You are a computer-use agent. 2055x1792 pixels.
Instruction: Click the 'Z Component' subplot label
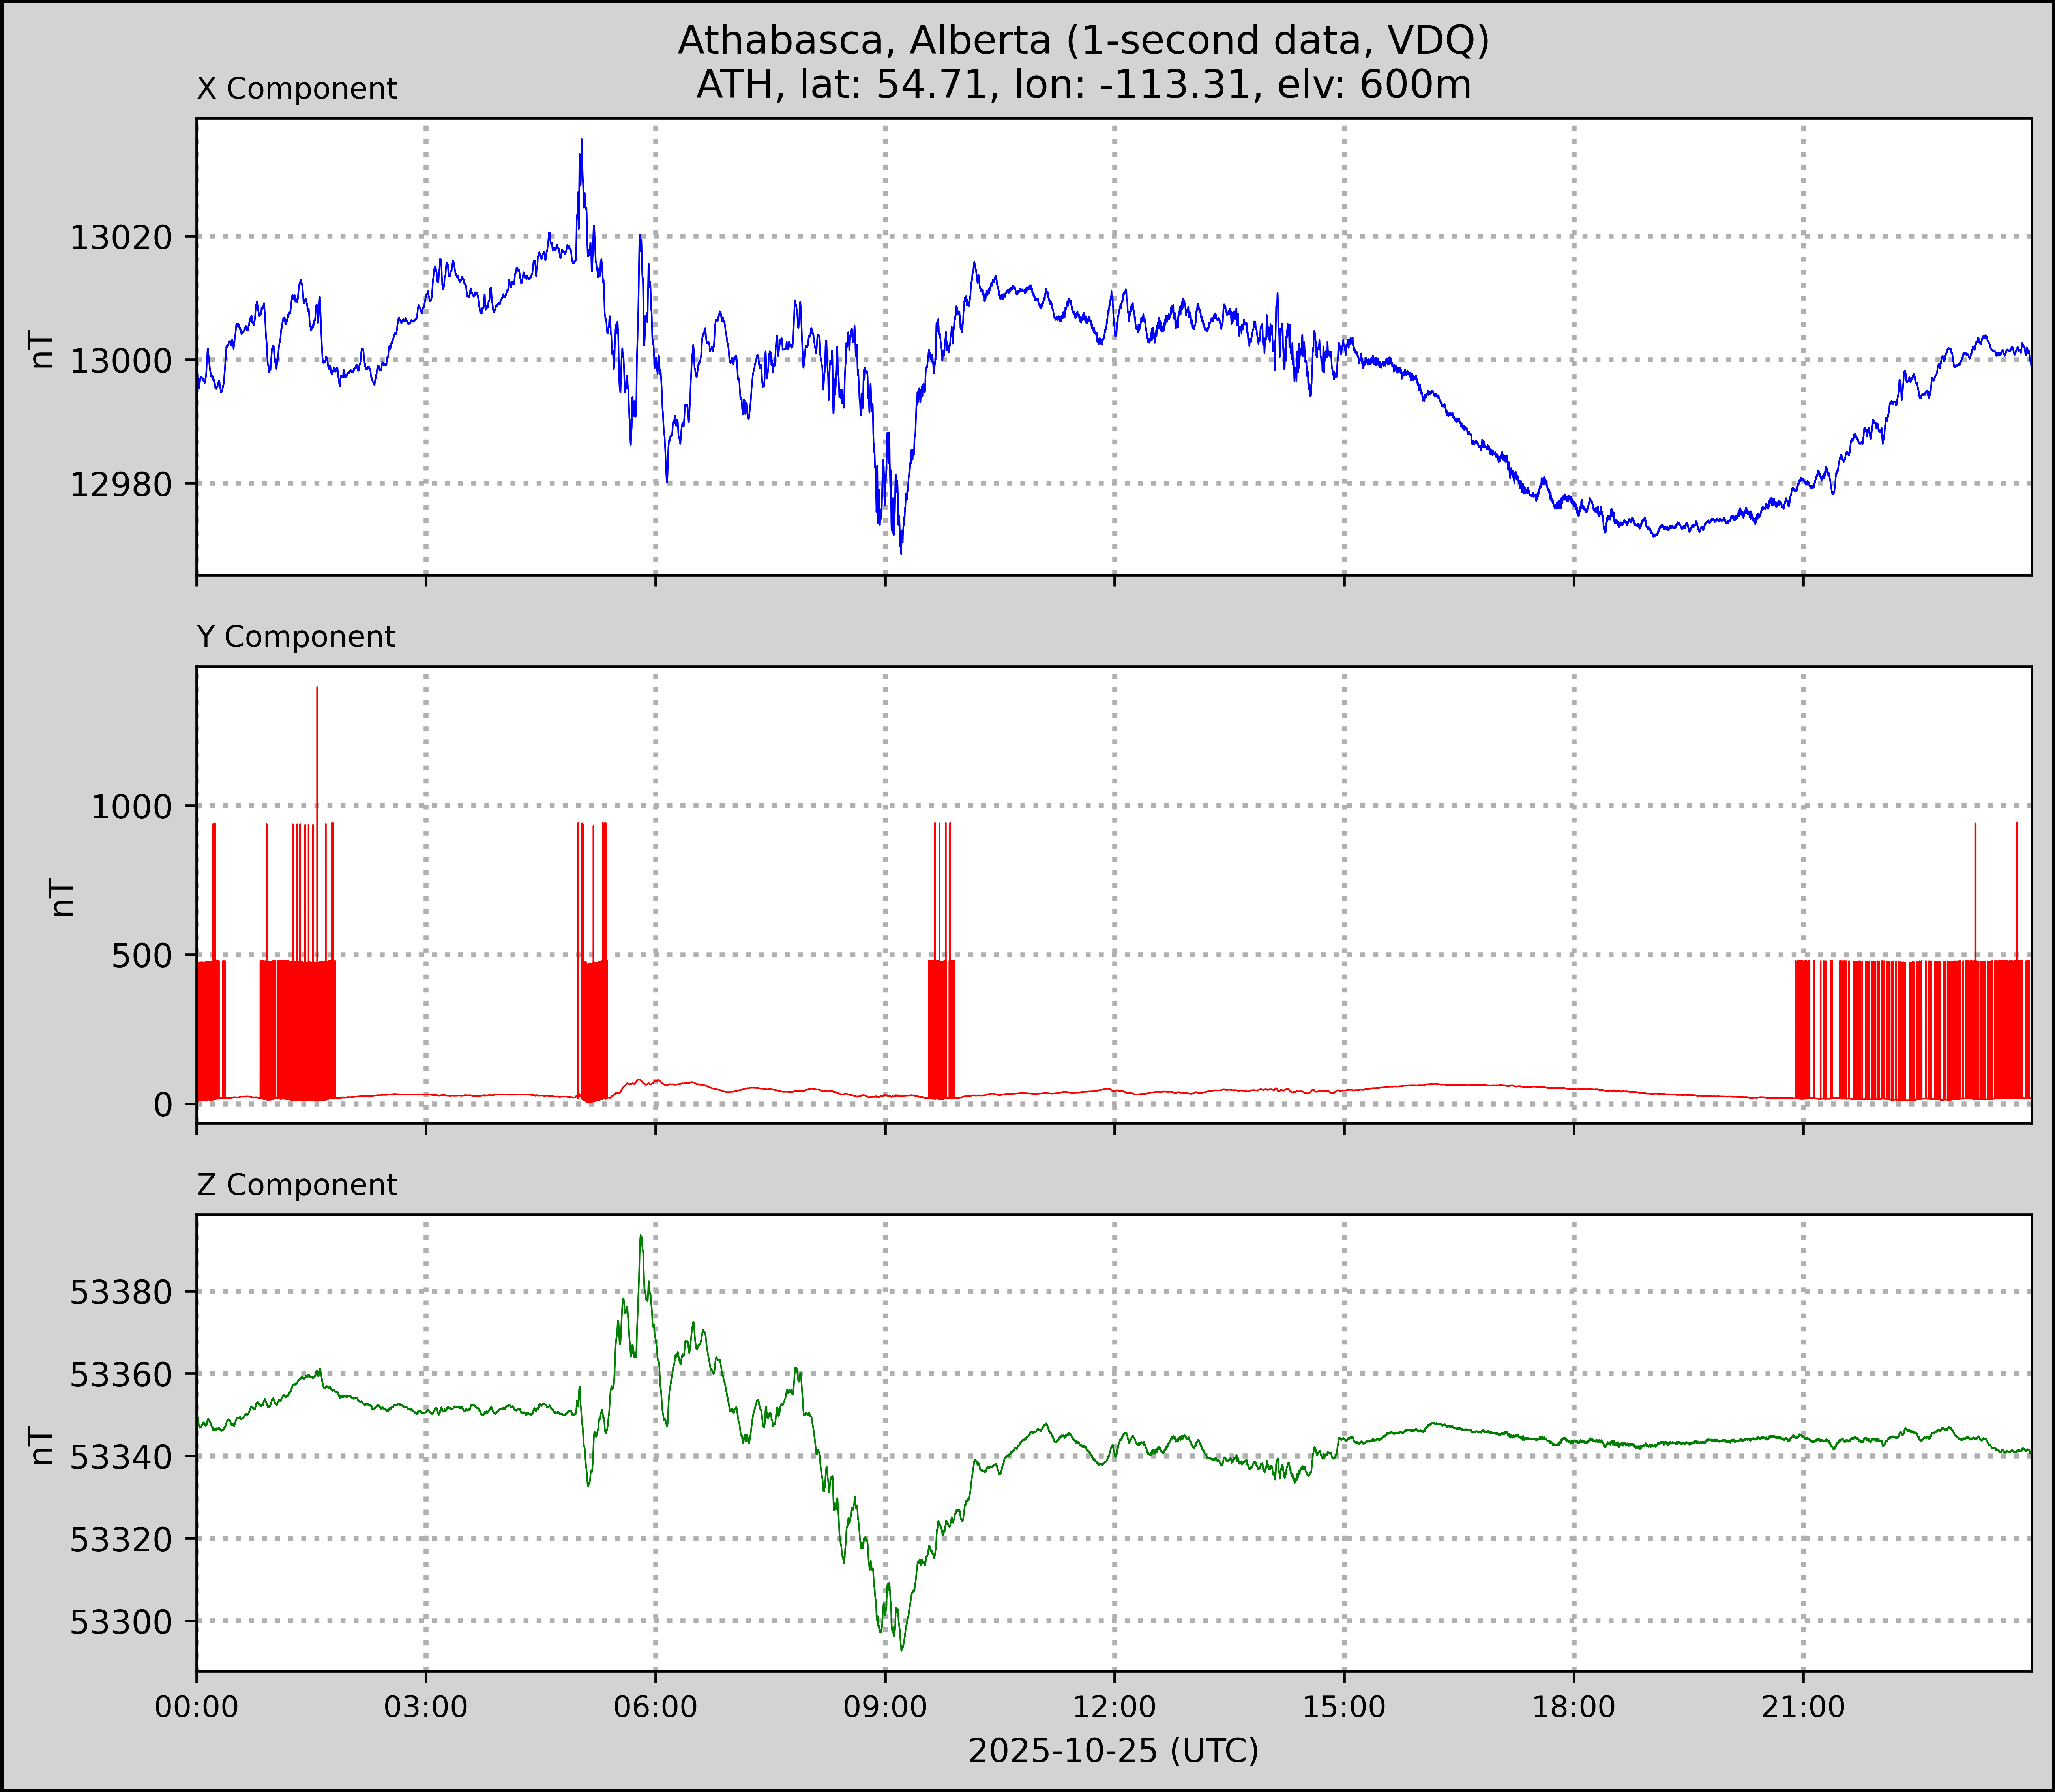297,1185
